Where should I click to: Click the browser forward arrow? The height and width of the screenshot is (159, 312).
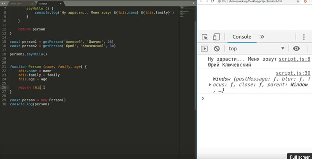click(x=207, y=1)
